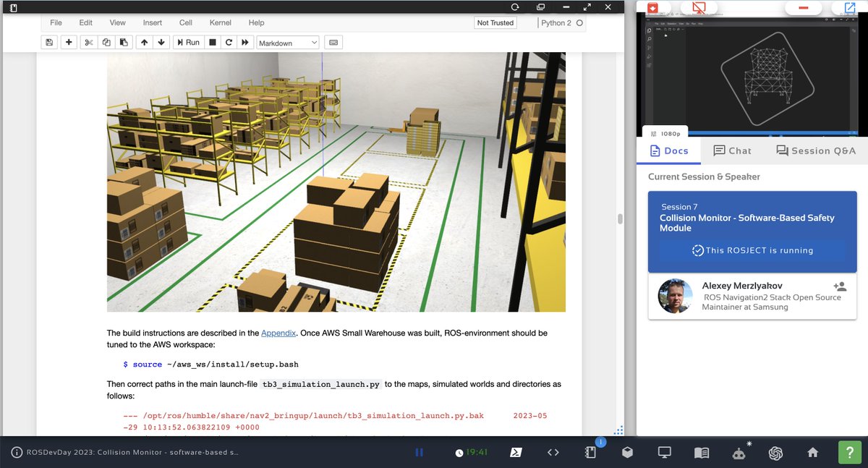Screen dimensions: 868x468
Task: Pause the rosject with the blue pause button
Action: point(419,452)
